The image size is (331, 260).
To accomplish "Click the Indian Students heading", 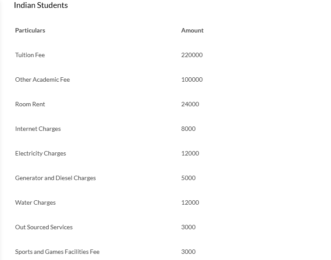I will 41,6.
